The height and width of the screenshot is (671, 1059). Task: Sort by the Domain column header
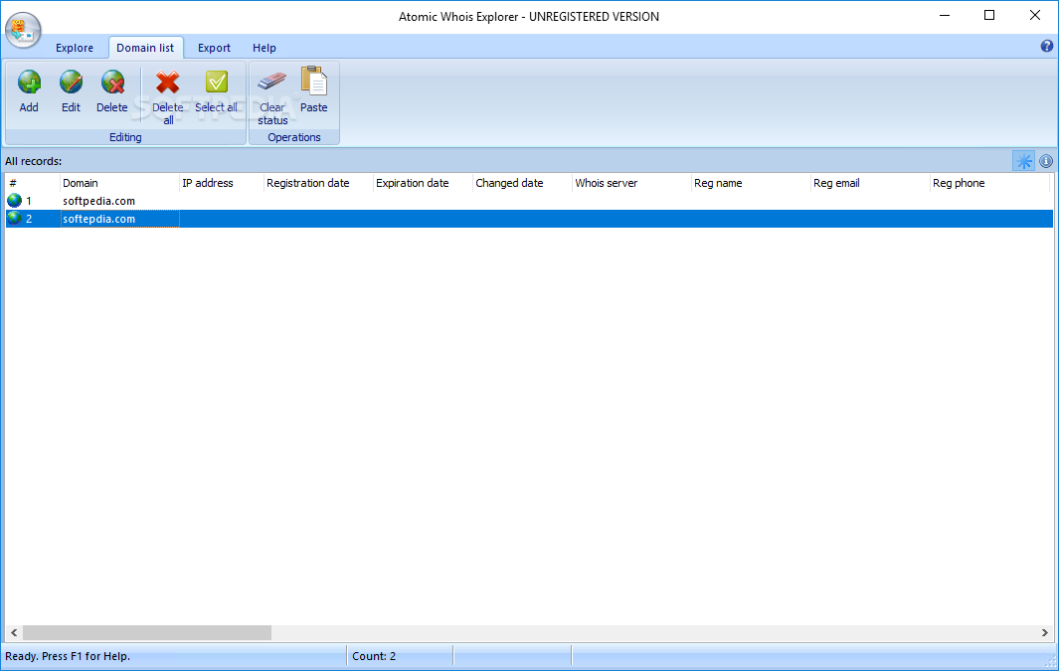[x=119, y=183]
